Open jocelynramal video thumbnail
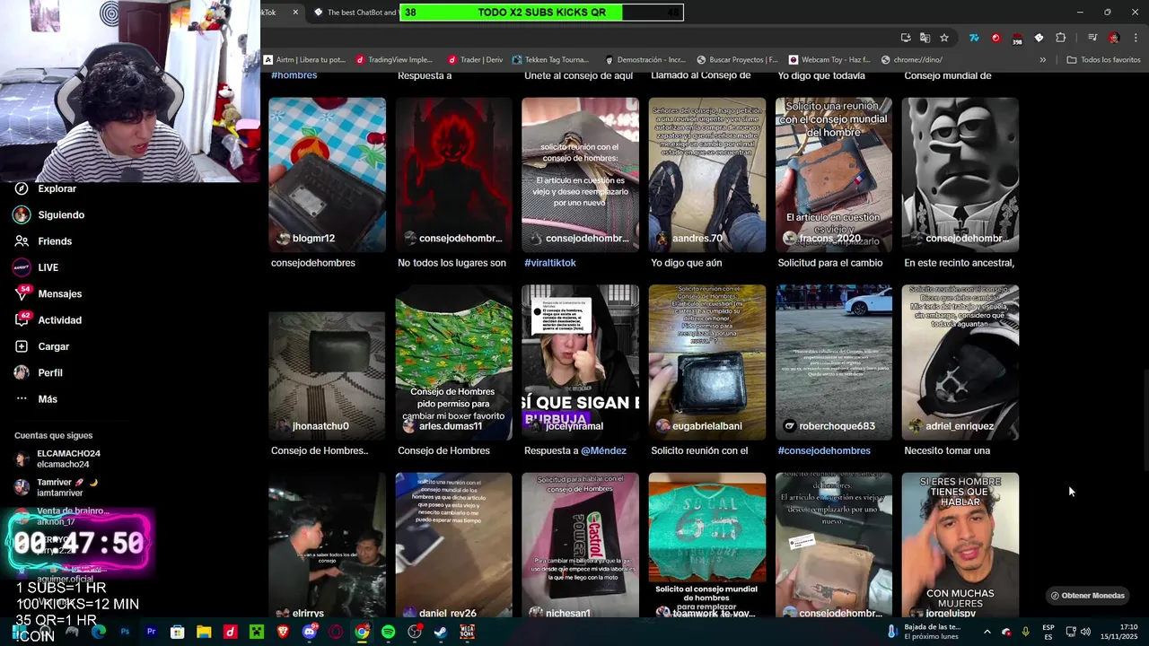Viewport: 1149px width, 646px height. pyautogui.click(x=581, y=362)
